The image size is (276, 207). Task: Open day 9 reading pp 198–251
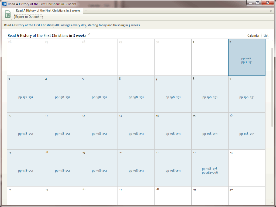point(247,97)
